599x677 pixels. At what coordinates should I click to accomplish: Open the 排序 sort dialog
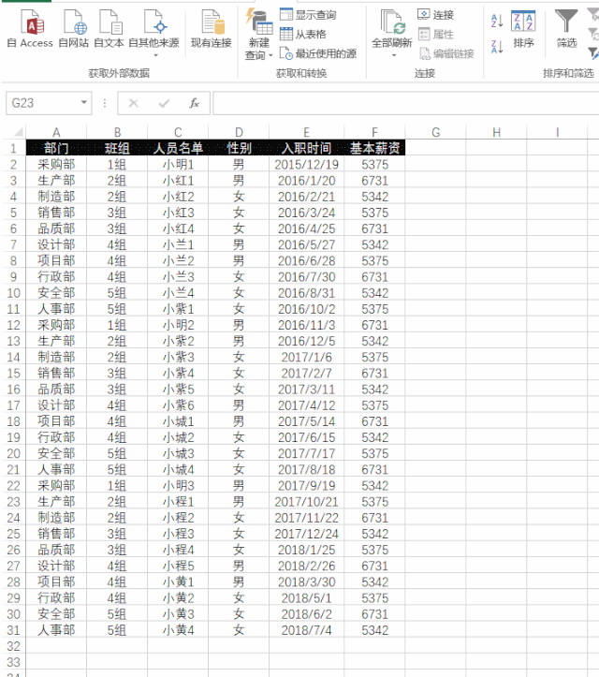tap(523, 29)
